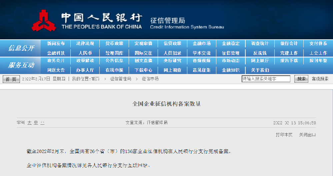
Task: Click paragraph starting 企业征信机构备案情况
Action: pyautogui.click(x=88, y=165)
